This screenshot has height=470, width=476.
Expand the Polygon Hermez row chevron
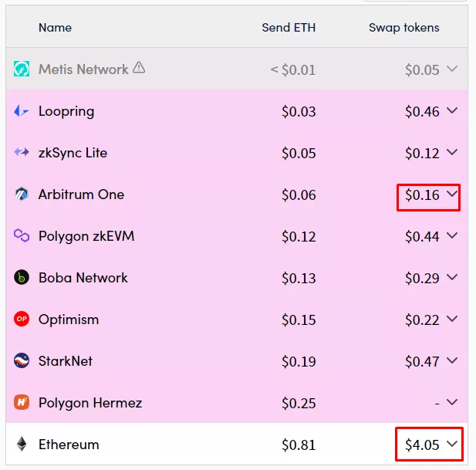coord(452,402)
